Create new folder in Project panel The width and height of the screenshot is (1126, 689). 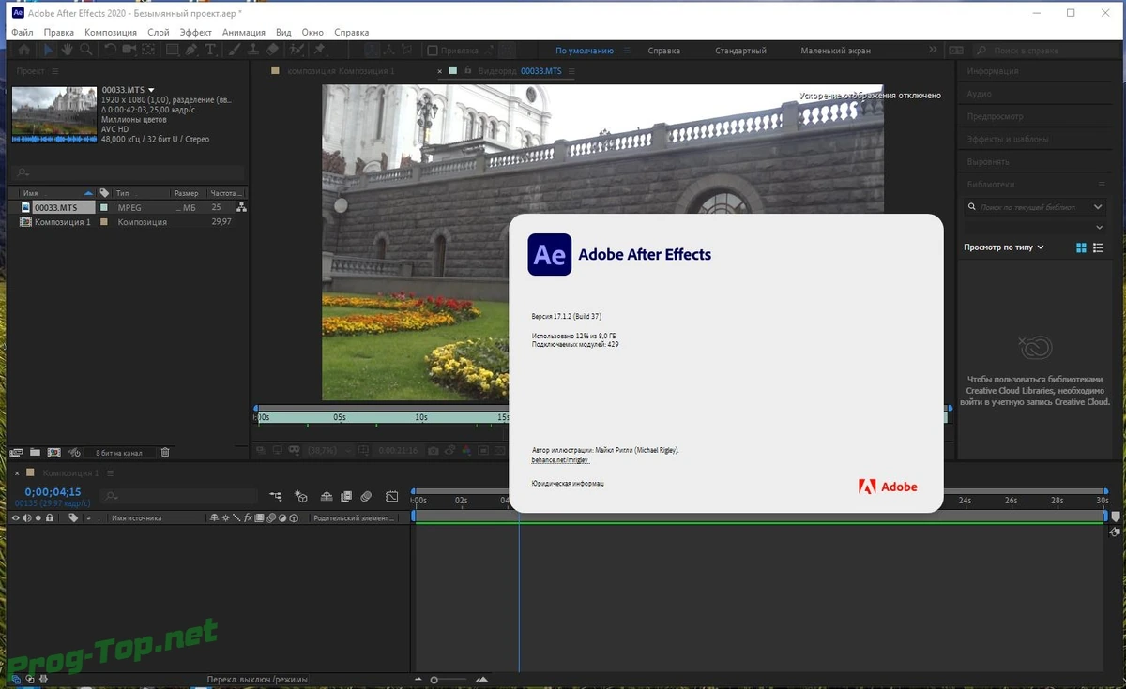tap(35, 452)
